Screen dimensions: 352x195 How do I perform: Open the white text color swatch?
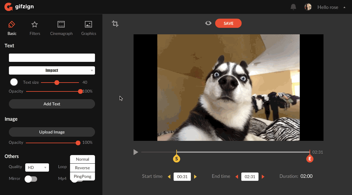14,82
